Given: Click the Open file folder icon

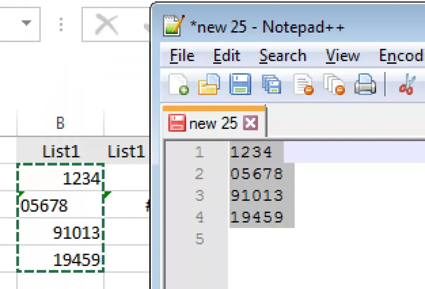Looking at the screenshot, I should click(x=209, y=84).
